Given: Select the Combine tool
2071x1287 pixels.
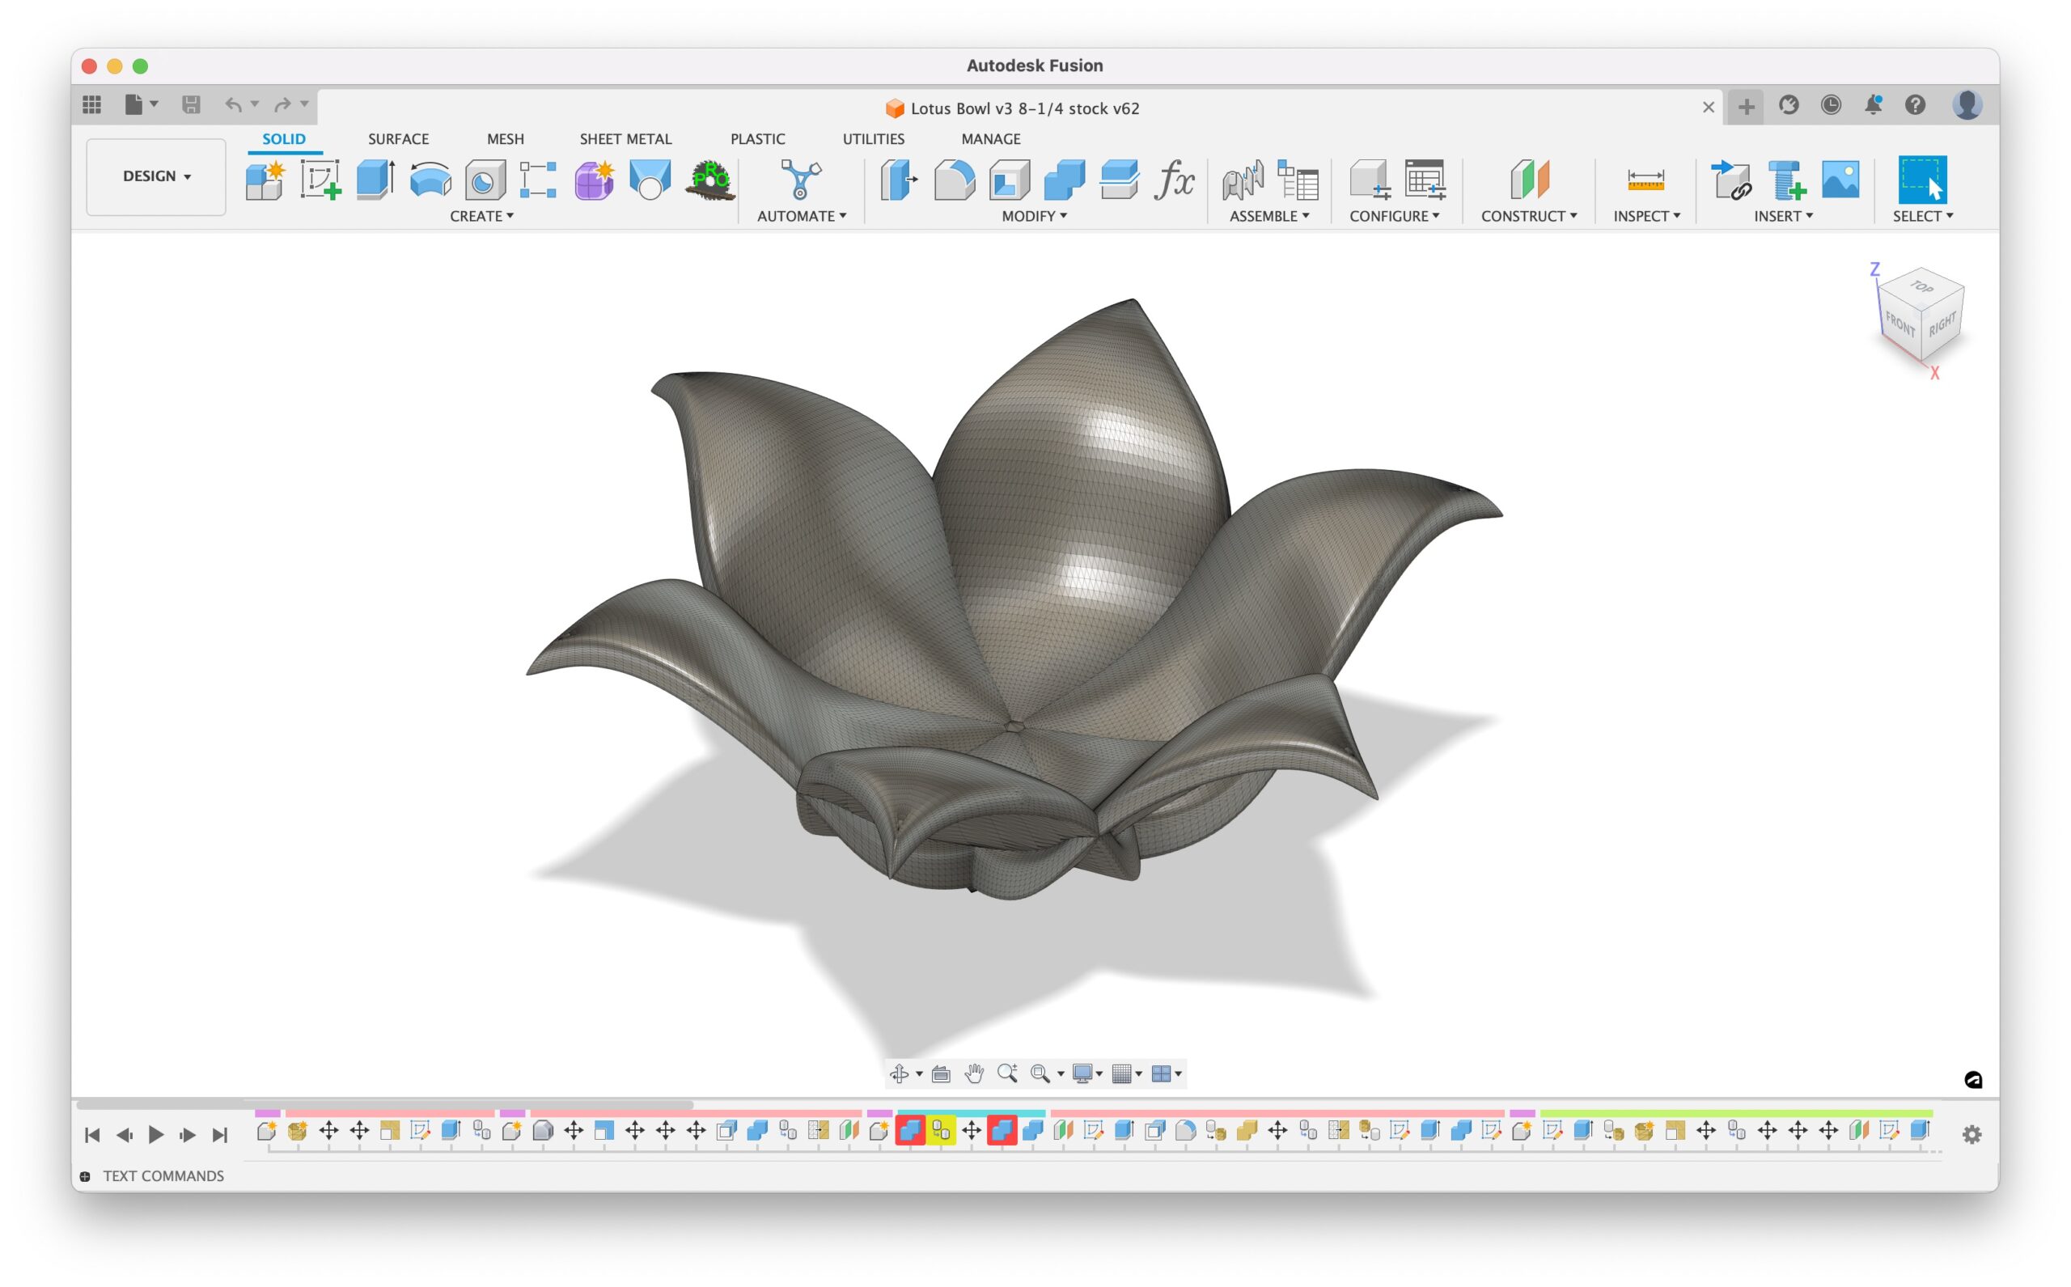Looking at the screenshot, I should coord(1064,180).
